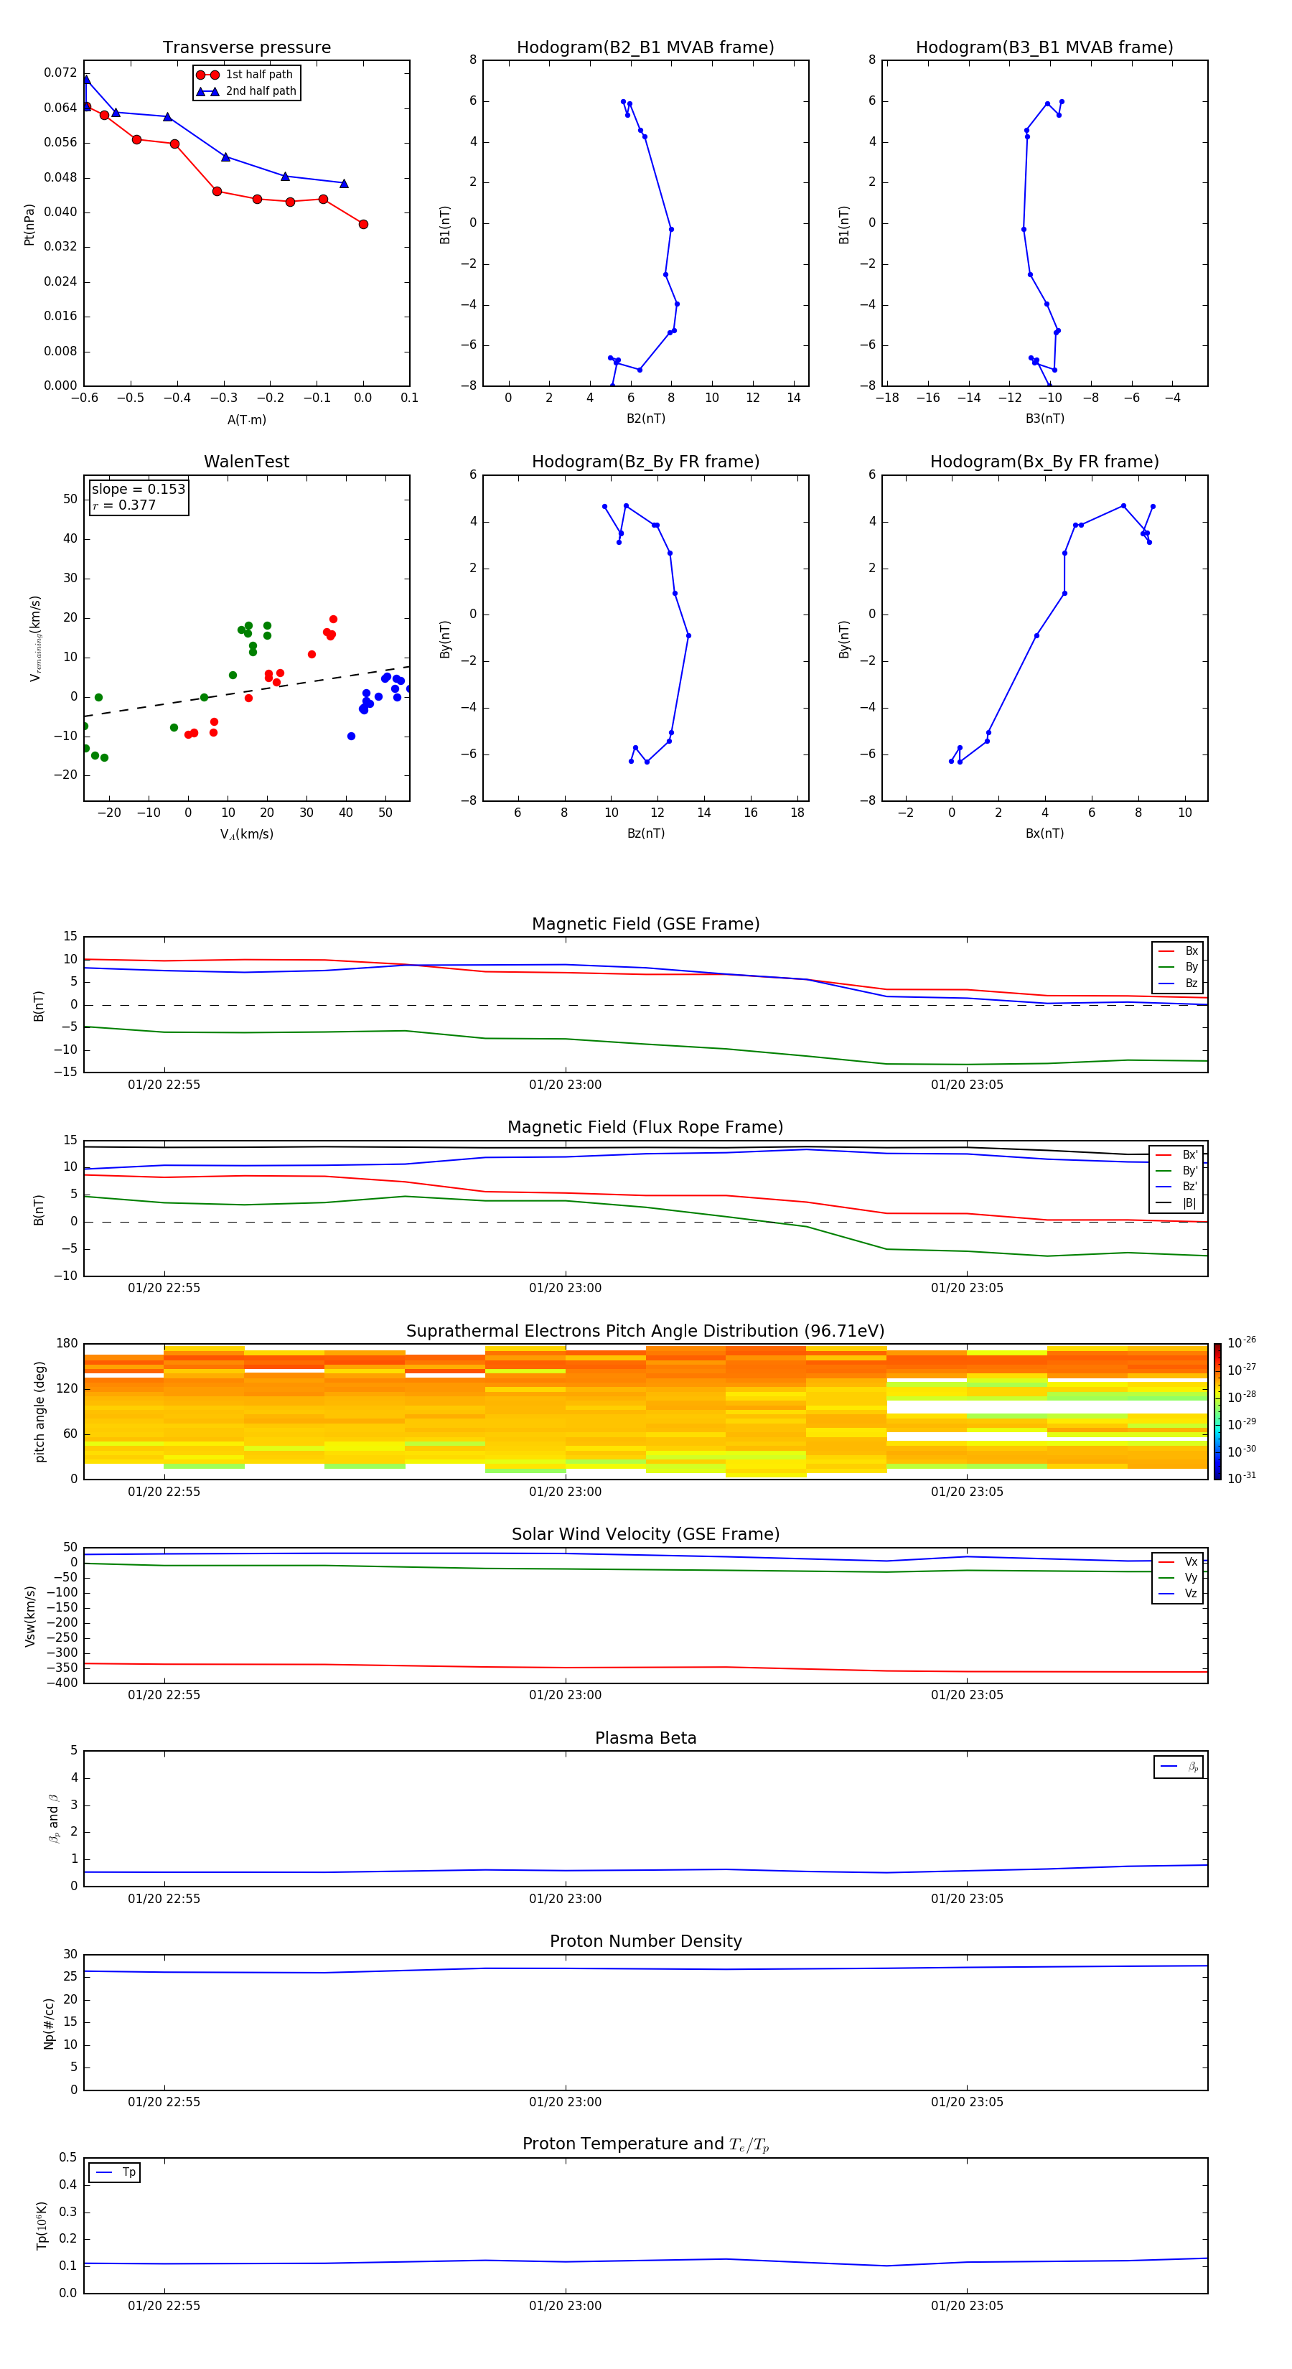Click the Hodogram(Bx_By FR frame) title

[x=1044, y=462]
